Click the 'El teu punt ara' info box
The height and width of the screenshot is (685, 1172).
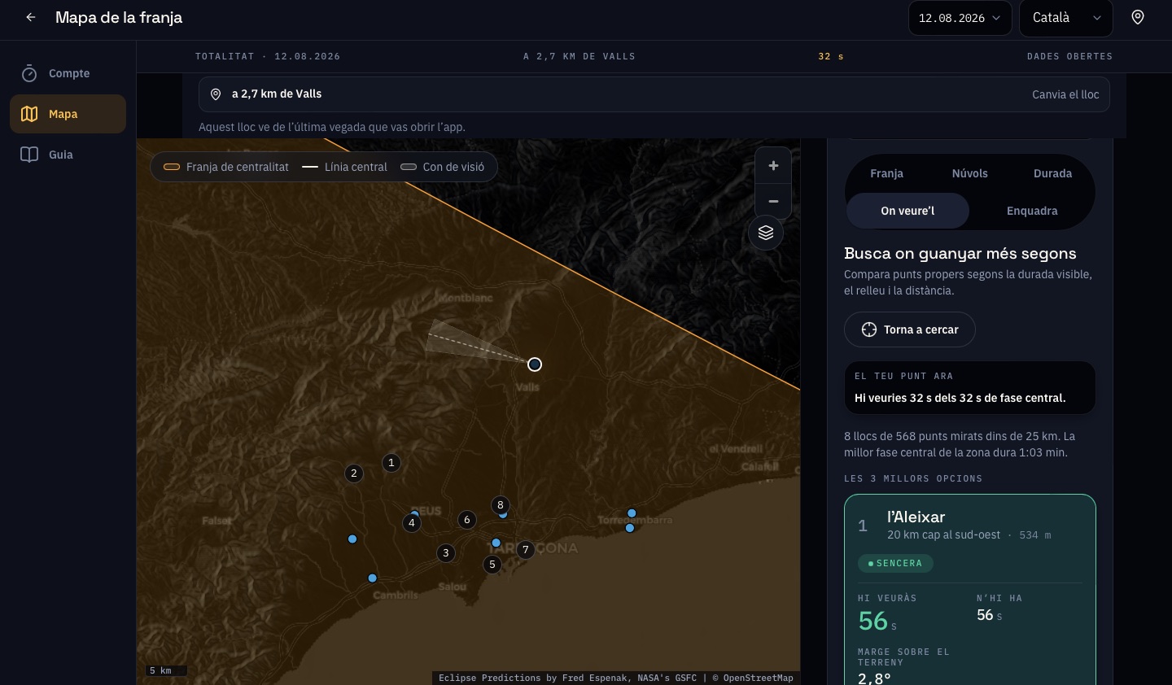[969, 387]
